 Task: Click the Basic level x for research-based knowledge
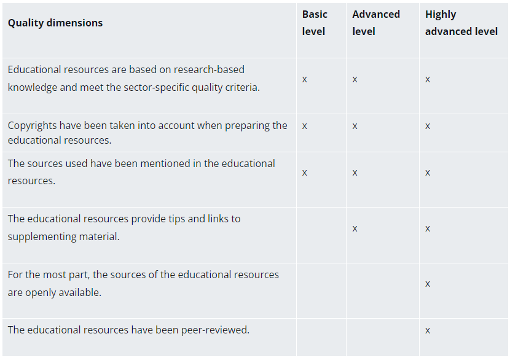point(305,79)
